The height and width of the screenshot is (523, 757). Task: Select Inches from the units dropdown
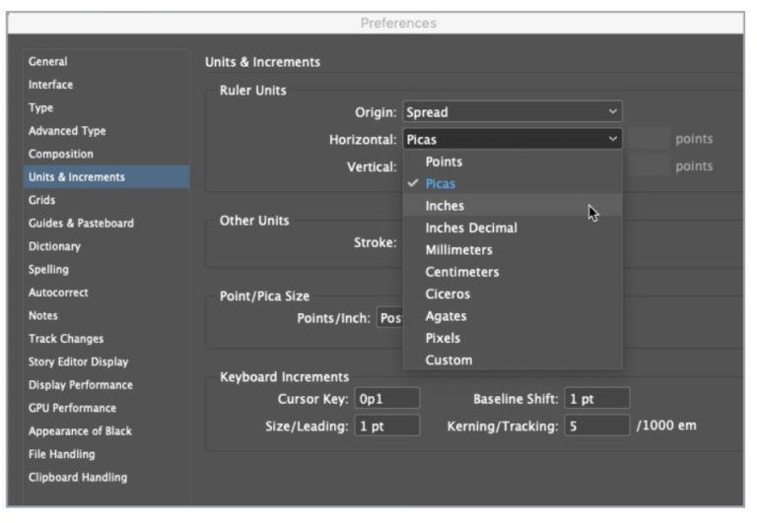coord(445,206)
